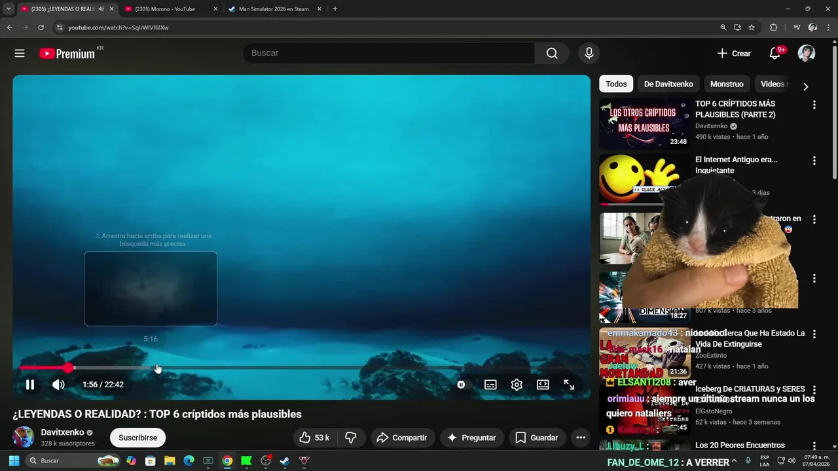Click the Compartir button
Screen dimensions: 838x471
point(402,438)
